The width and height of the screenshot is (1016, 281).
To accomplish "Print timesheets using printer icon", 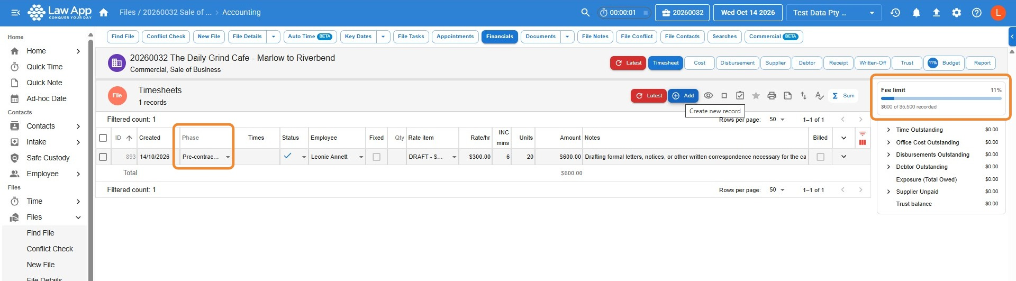I will 772,96.
